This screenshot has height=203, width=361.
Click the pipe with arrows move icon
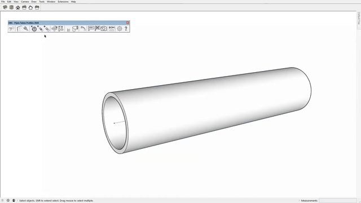pyautogui.click(x=54, y=29)
